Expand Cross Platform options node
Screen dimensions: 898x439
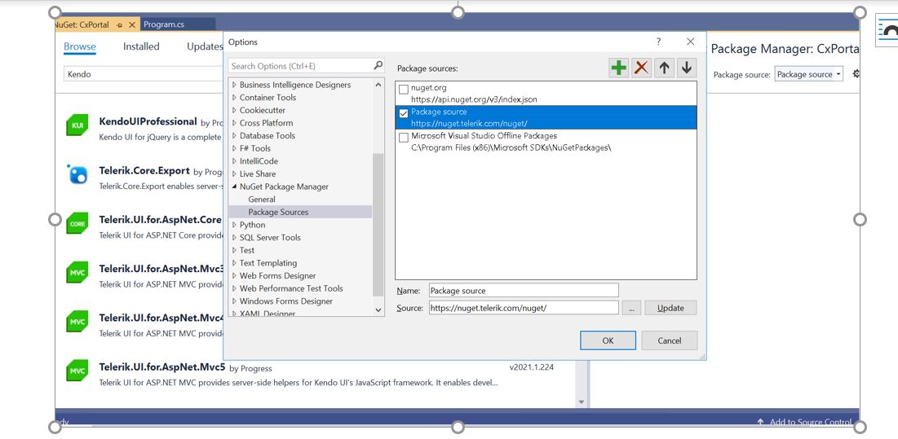pos(234,123)
